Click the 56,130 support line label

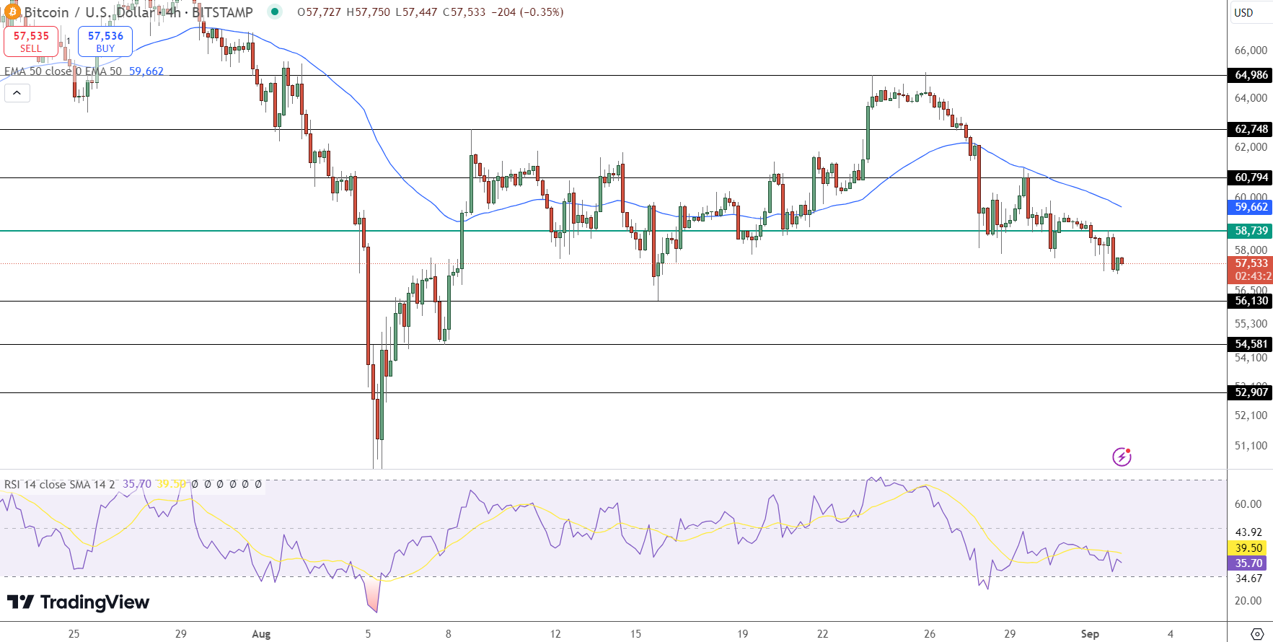tap(1250, 301)
